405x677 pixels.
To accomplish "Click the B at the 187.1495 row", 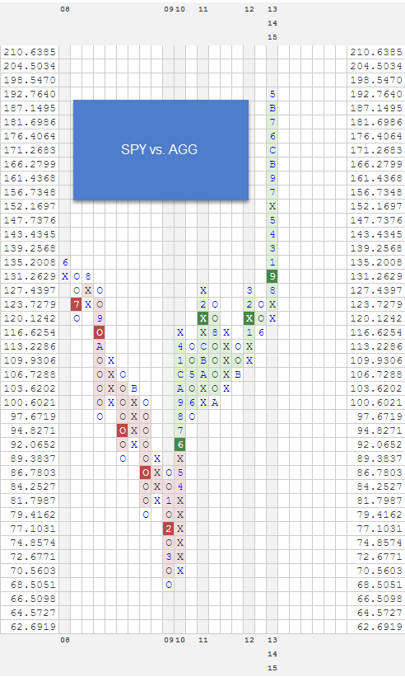I will (x=272, y=108).
